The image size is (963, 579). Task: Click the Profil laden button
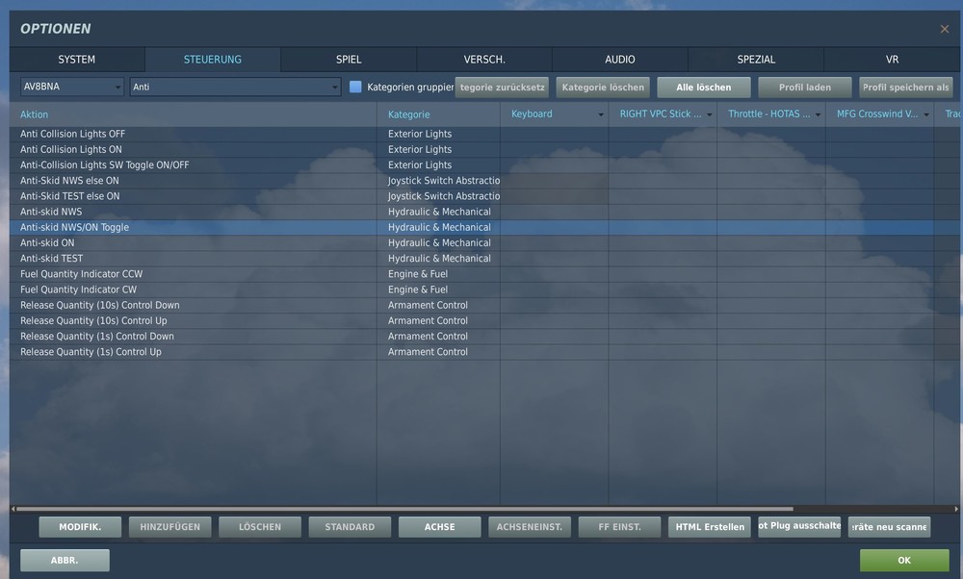[804, 88]
